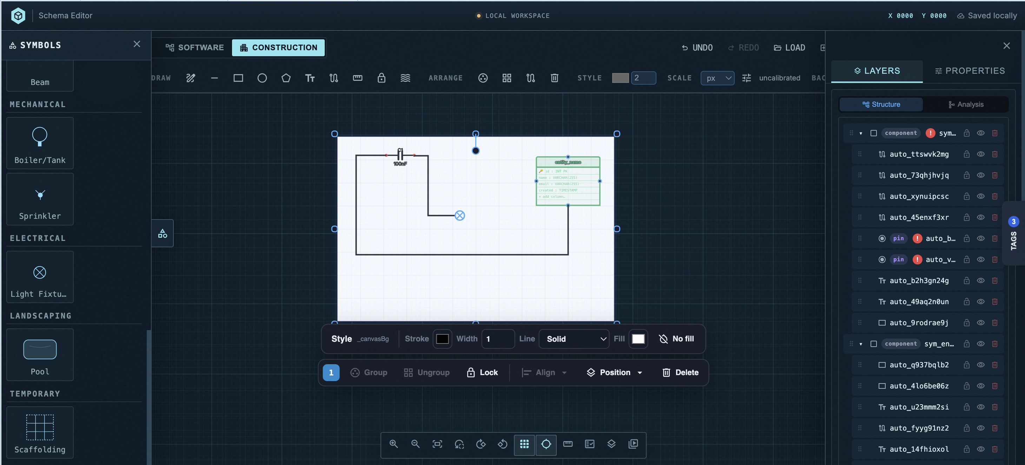Select the circle draw tool
Image resolution: width=1025 pixels, height=465 pixels.
point(262,78)
